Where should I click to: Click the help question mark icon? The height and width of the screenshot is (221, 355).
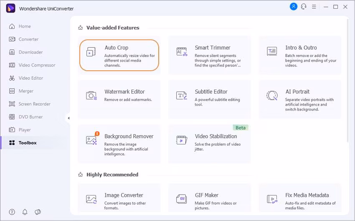click(12, 212)
